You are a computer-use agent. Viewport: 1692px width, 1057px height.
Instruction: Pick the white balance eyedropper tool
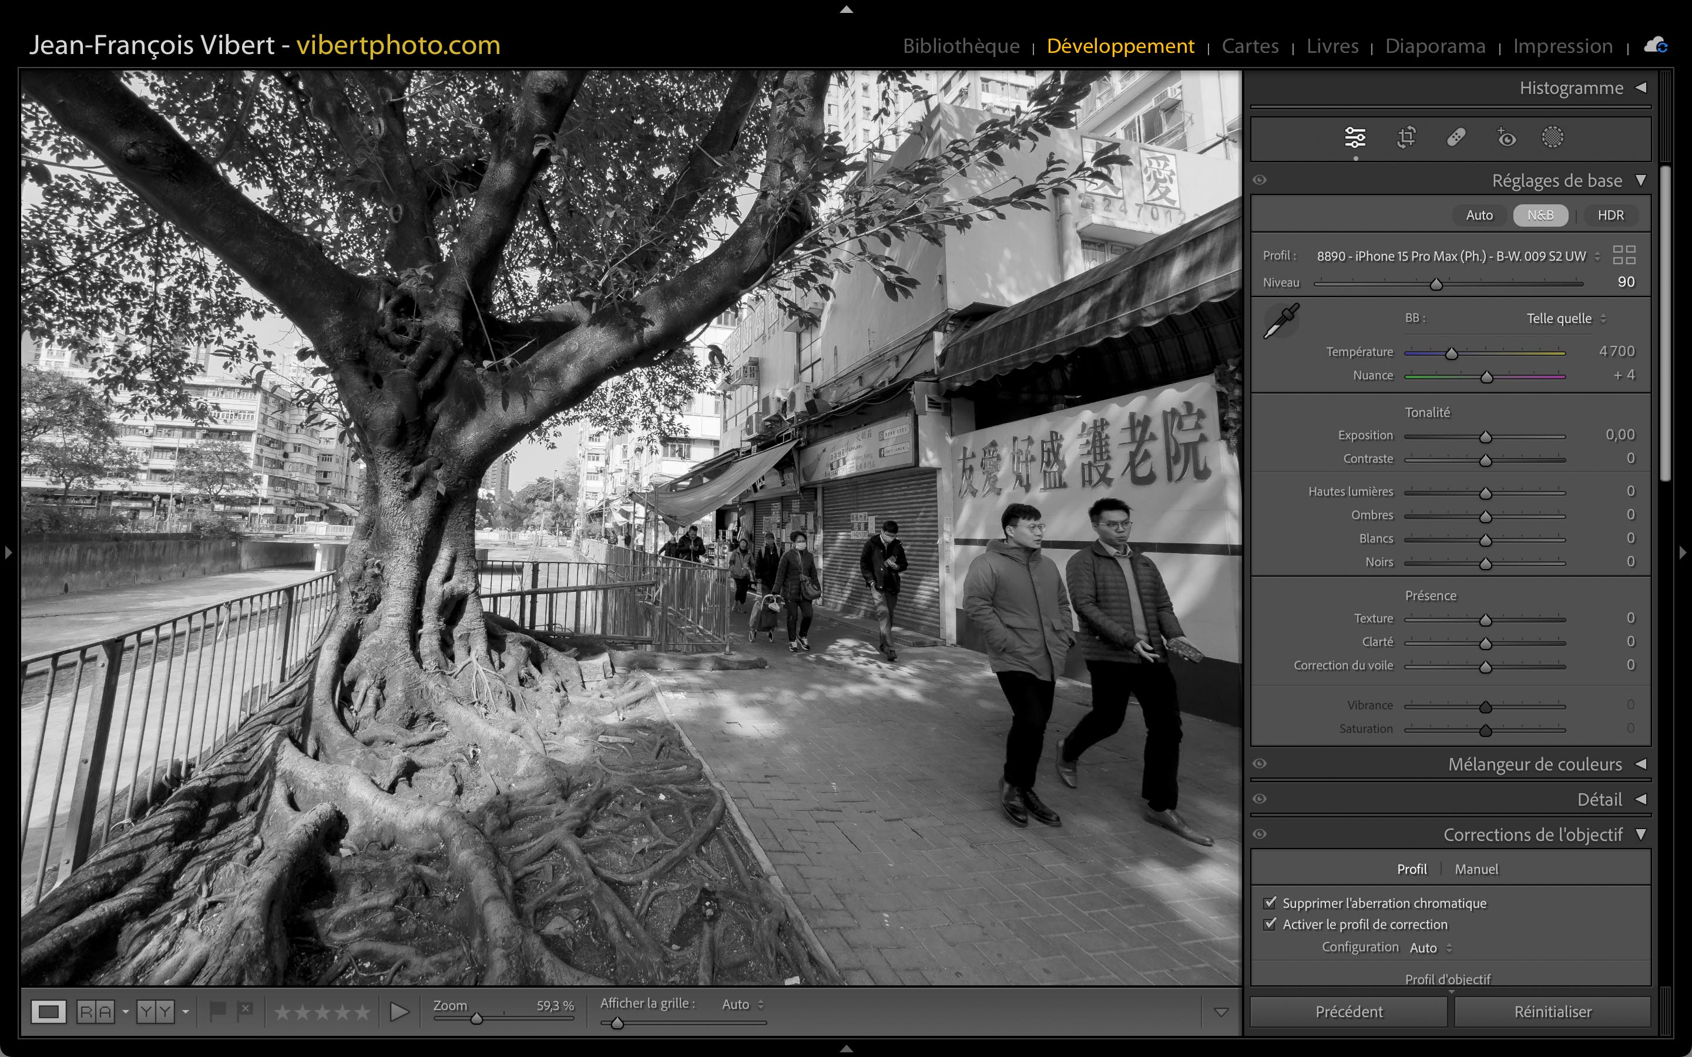click(1281, 322)
